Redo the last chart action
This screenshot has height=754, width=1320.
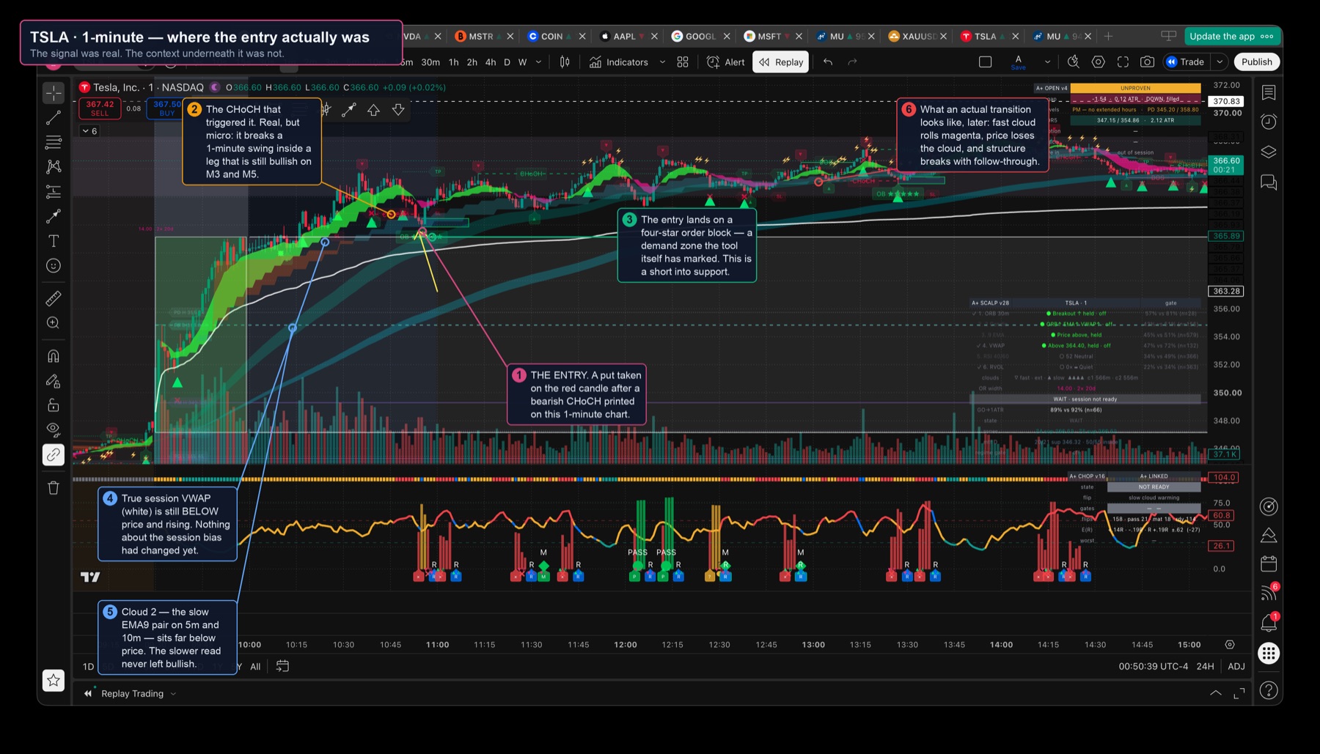tap(852, 62)
